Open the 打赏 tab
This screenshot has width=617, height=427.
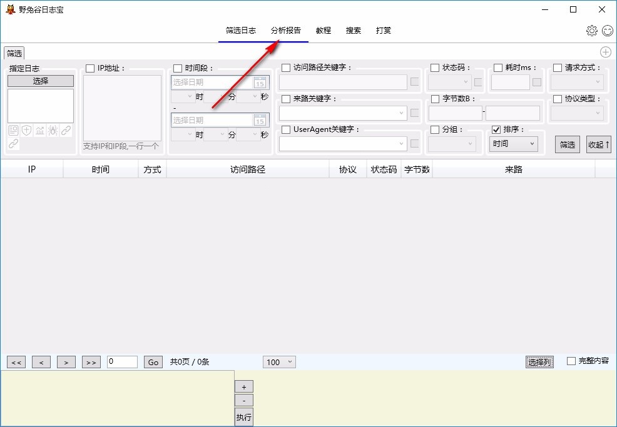point(383,30)
